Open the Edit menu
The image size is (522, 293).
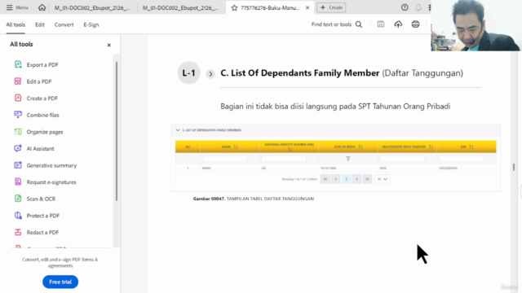40,24
